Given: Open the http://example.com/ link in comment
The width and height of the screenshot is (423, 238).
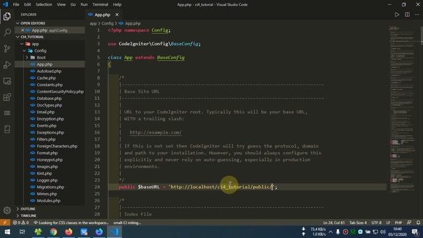Looking at the screenshot, I should click(x=156, y=132).
